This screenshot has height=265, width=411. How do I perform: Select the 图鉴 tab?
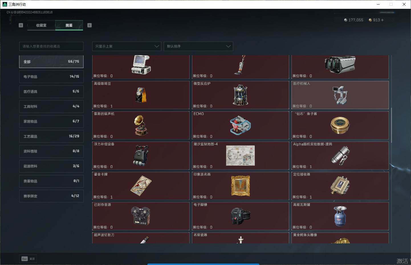tap(69, 25)
